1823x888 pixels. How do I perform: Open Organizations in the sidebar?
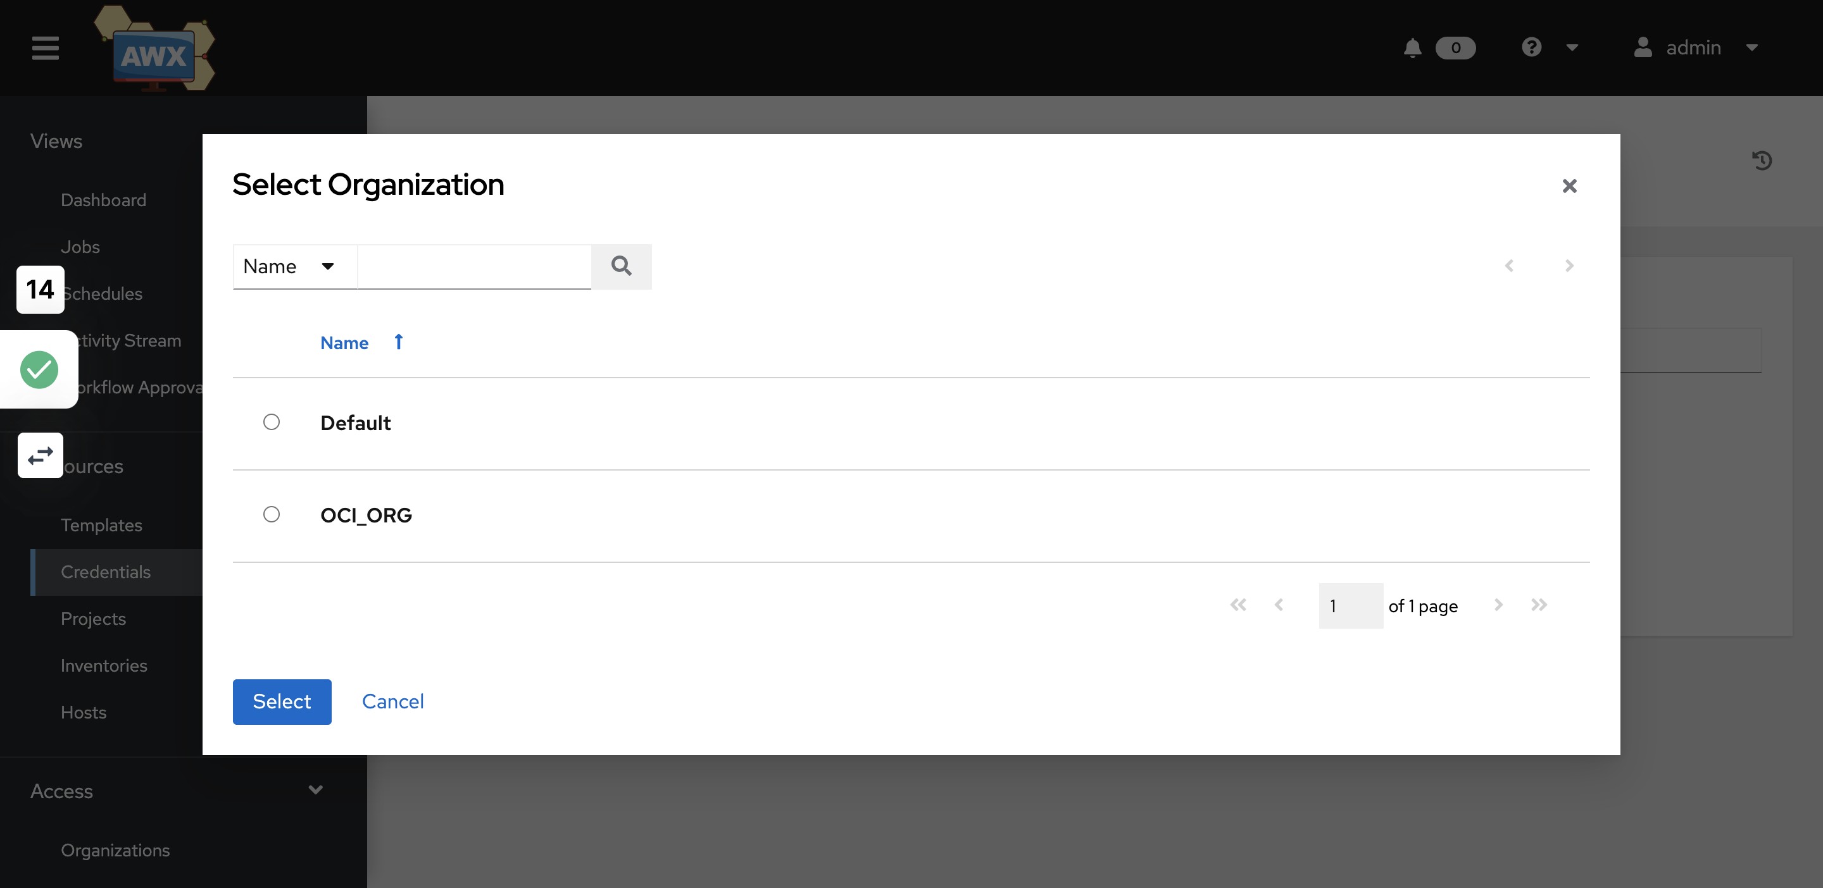[115, 850]
